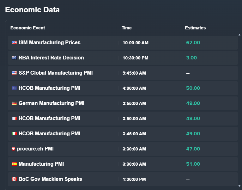Image resolution: width=242 pixels, height=190 pixels.
Task: Click the empty estimate dash for S&P Global PMI
Action: click(x=188, y=73)
